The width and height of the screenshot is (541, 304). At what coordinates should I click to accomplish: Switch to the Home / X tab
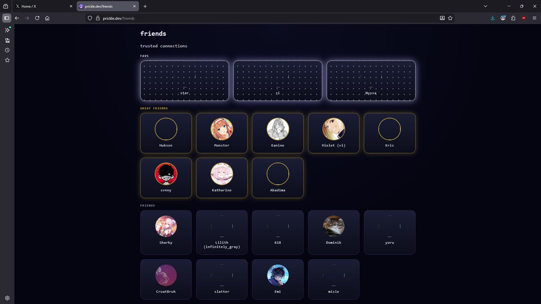point(43,6)
